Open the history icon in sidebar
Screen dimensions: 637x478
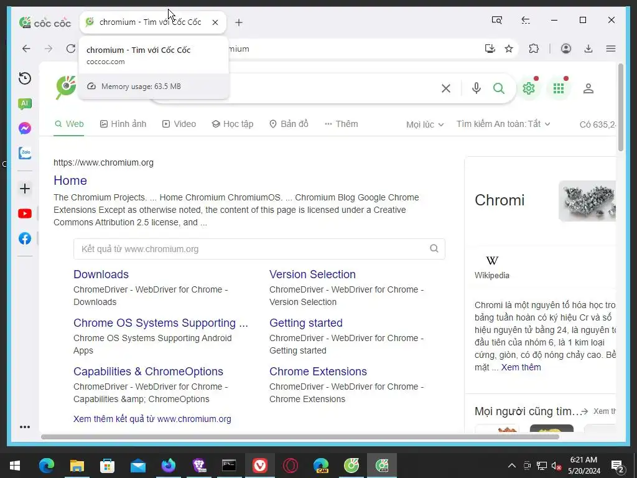(25, 78)
